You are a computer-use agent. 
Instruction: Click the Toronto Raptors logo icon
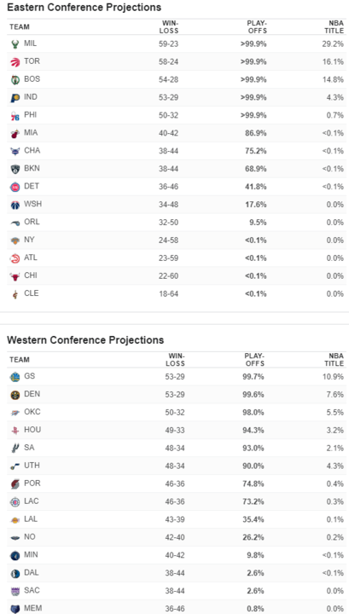point(15,62)
